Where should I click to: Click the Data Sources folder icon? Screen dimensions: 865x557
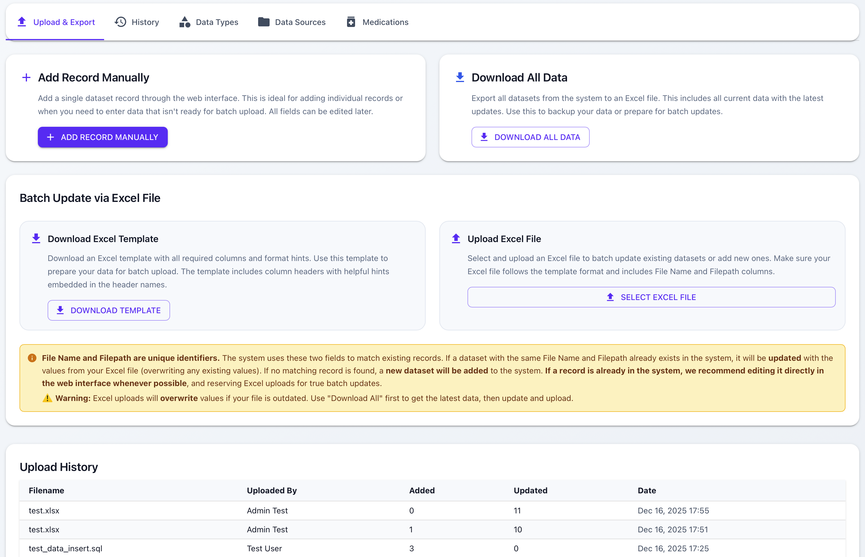click(x=264, y=22)
